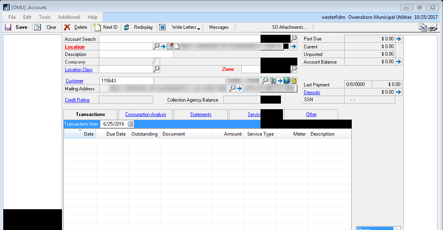Click the Amount column header

(233, 134)
